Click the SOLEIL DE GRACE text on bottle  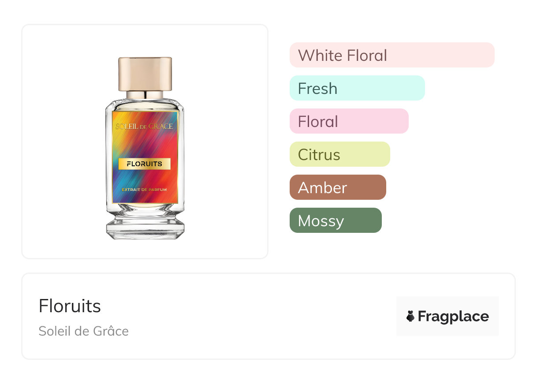[x=144, y=127]
